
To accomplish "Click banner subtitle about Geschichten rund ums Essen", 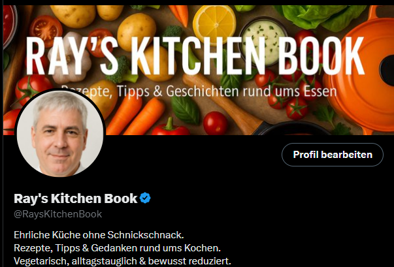I will pos(199,91).
